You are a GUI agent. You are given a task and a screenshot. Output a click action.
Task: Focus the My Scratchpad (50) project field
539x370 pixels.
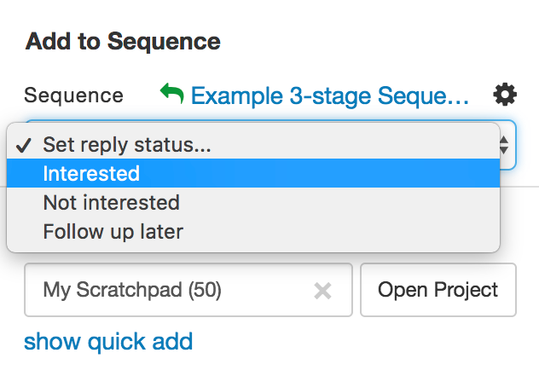point(171,291)
